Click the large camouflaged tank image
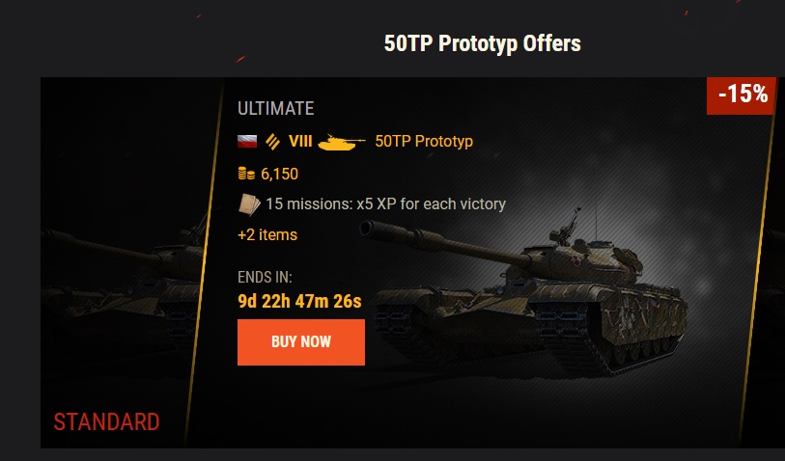This screenshot has width=785, height=461. pyautogui.click(x=523, y=295)
